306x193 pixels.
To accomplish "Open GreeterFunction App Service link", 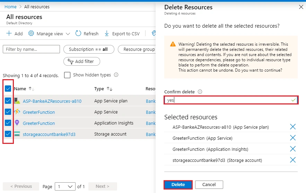I will click(39, 112).
